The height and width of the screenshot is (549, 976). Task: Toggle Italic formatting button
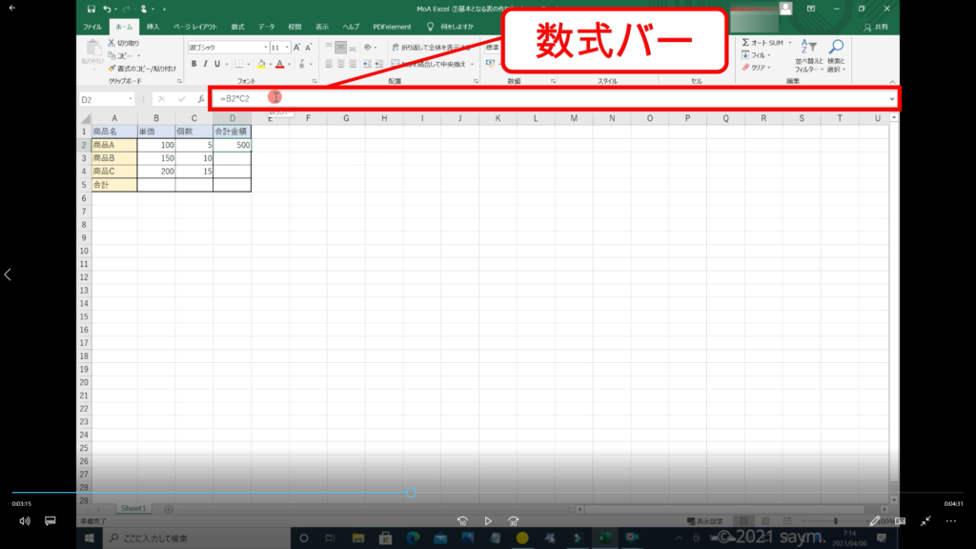205,64
